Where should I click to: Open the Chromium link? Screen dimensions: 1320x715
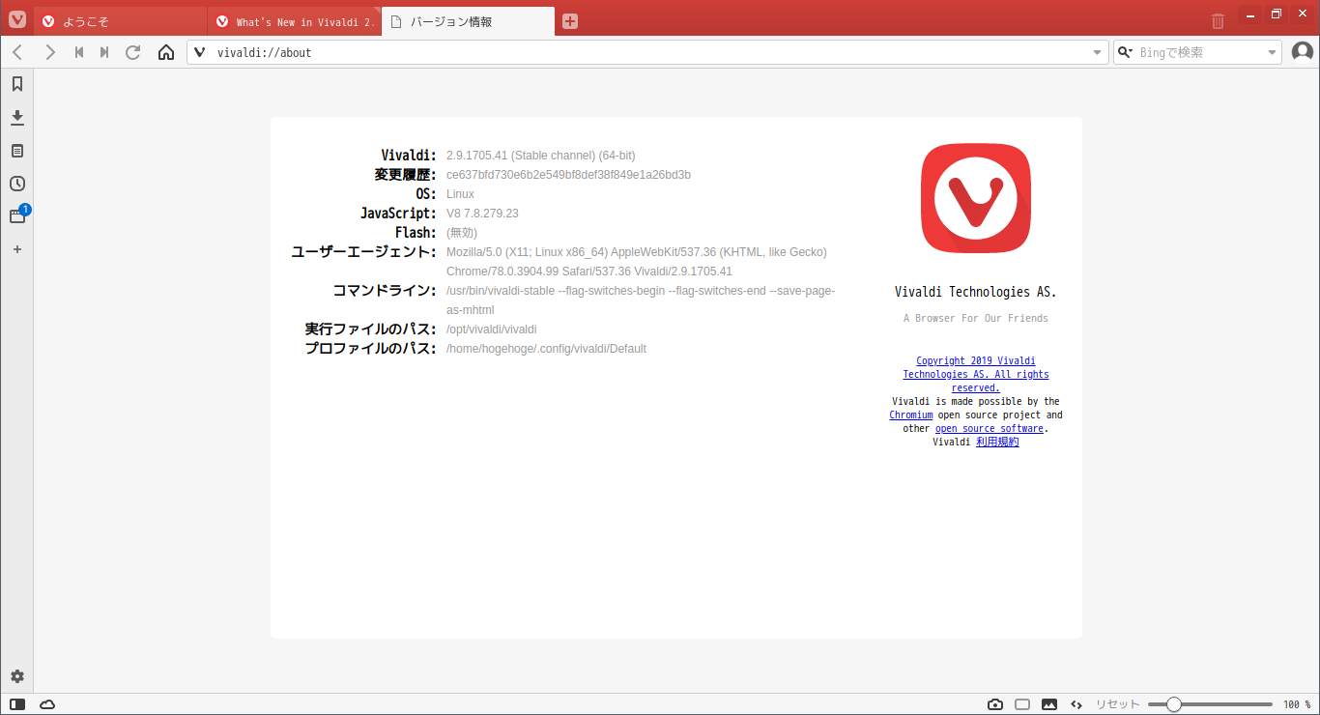[x=911, y=415]
